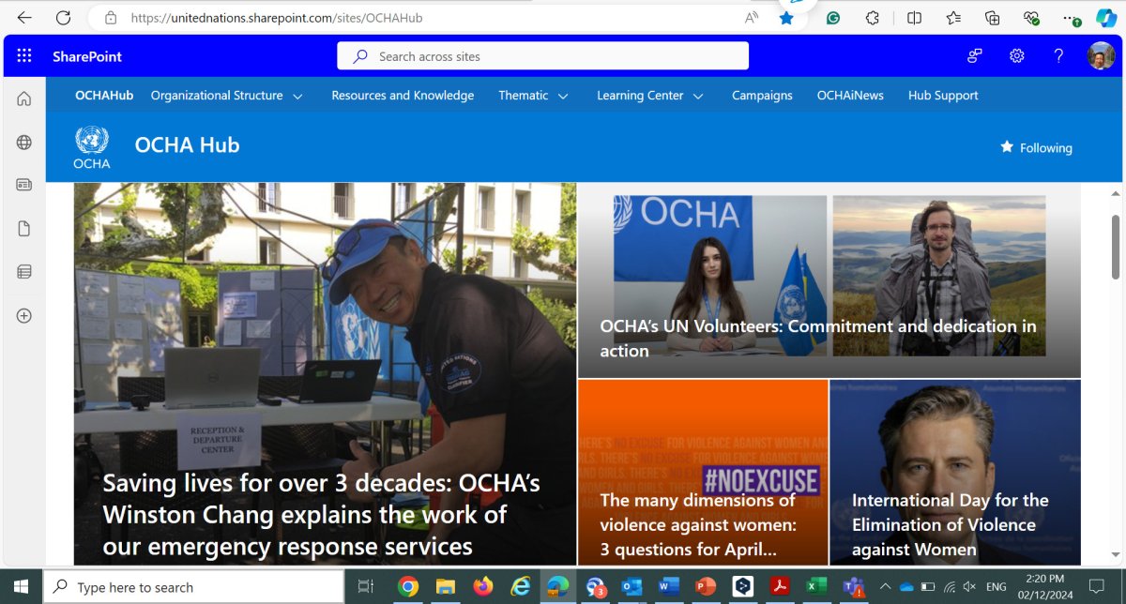Viewport: 1126px width, 604px height.
Task: Open the OCHA's UN Volunteers article
Action: coord(817,338)
